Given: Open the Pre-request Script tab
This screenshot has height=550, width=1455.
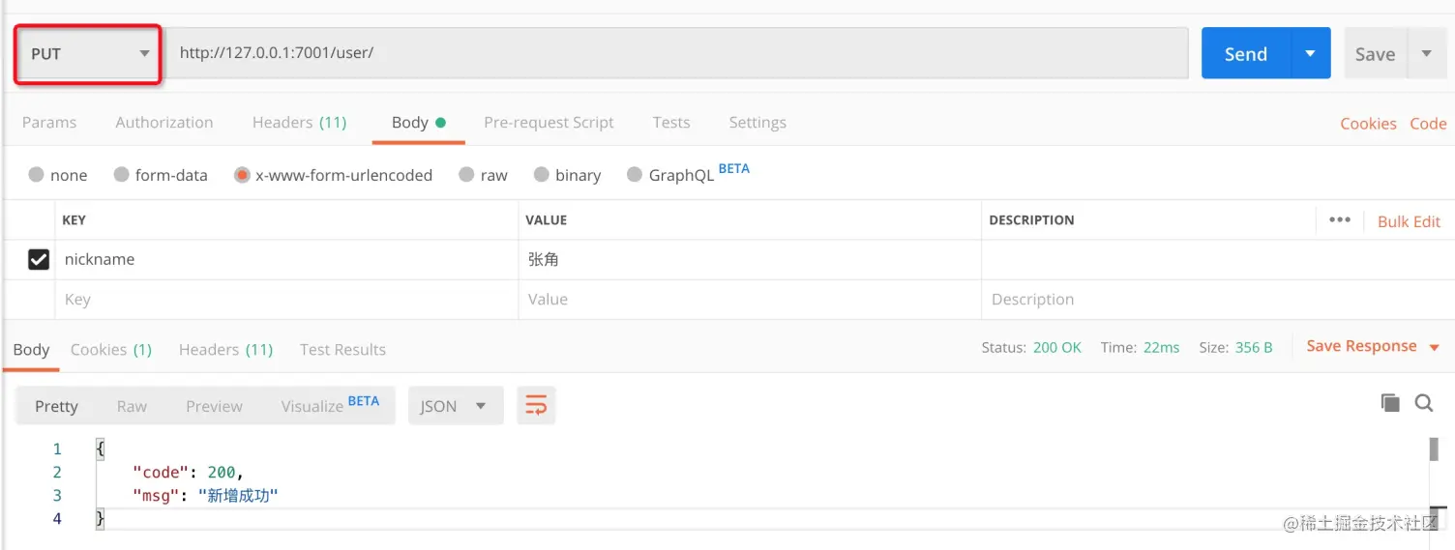Looking at the screenshot, I should (549, 122).
